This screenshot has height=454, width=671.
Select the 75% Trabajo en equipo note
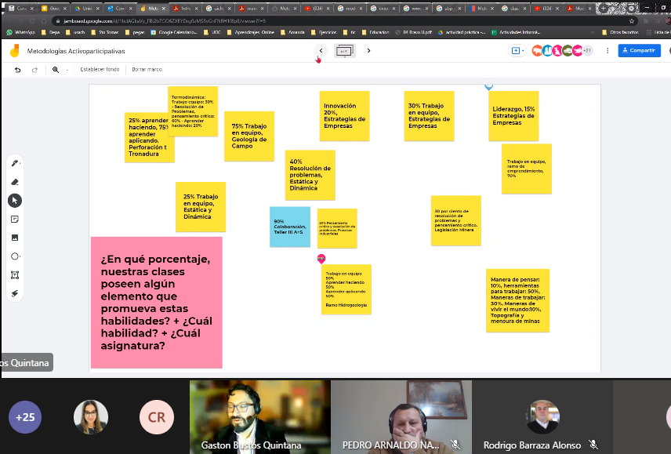[249, 136]
